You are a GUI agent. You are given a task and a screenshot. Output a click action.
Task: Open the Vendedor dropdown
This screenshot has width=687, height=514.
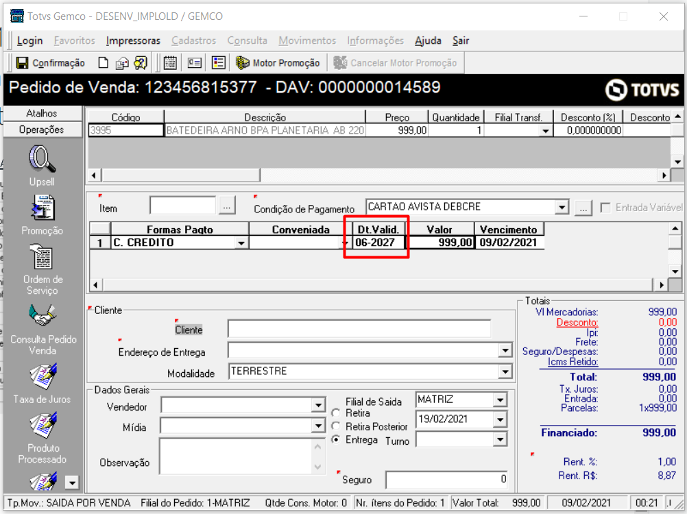point(319,406)
